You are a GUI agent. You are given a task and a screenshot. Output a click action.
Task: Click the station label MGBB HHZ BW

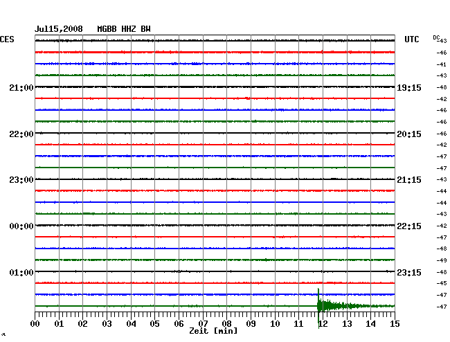[124, 29]
